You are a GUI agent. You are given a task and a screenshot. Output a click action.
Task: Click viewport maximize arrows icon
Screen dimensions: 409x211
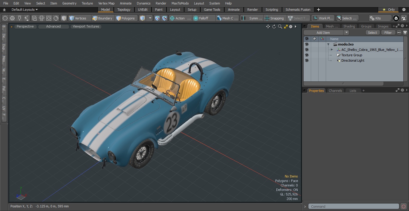(286, 27)
